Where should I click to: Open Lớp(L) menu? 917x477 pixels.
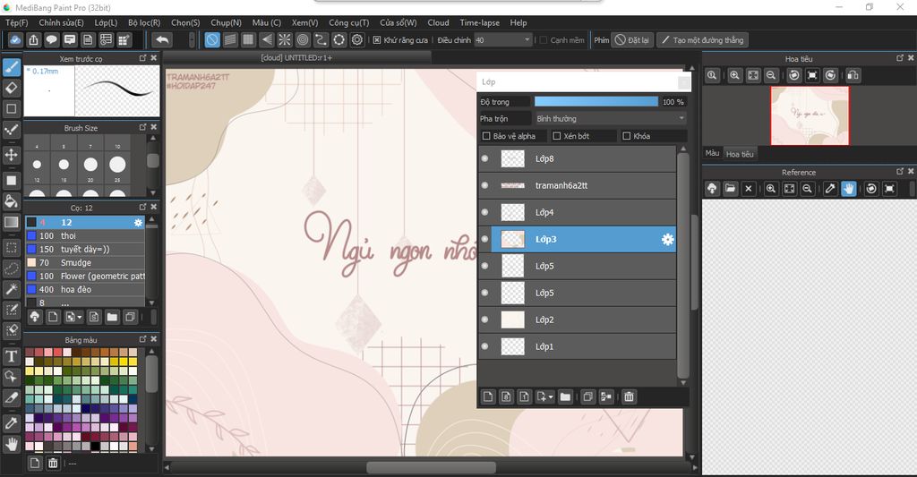106,22
